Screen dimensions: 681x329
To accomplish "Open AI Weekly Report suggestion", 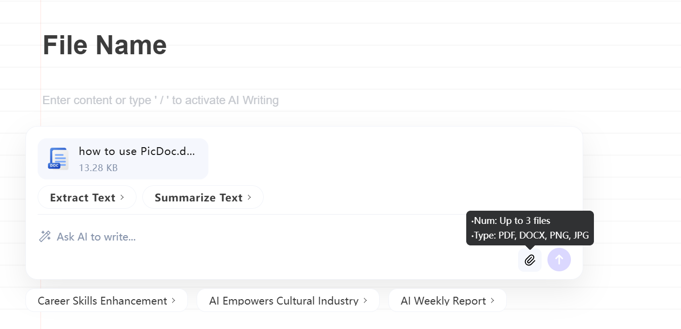I will coord(448,301).
